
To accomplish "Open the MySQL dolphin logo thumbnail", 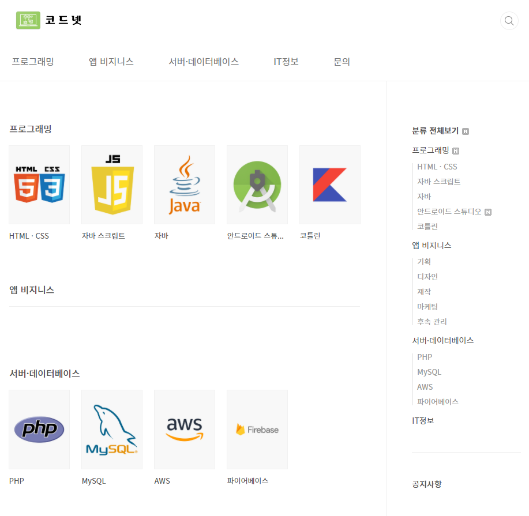I will point(112,430).
